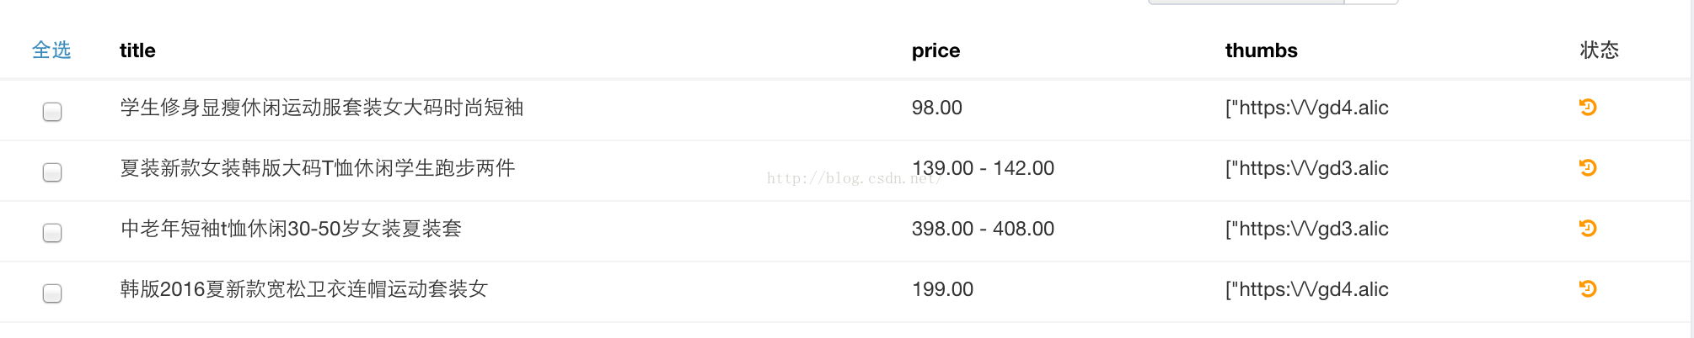This screenshot has width=1694, height=338.
Task: Tick checkbox for 夏装新款女装韩版大码 item
Action: click(x=52, y=172)
